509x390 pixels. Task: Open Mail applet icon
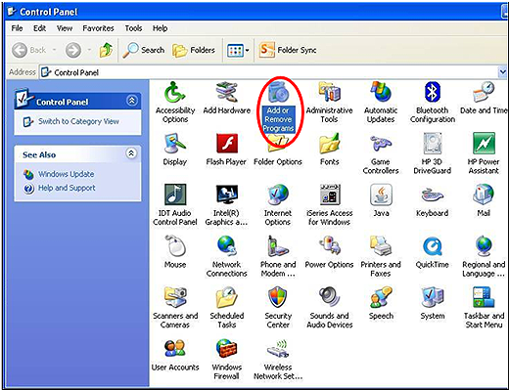(484, 200)
